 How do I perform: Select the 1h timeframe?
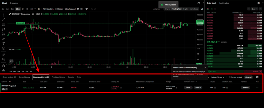pyautogui.click(x=23, y=9)
